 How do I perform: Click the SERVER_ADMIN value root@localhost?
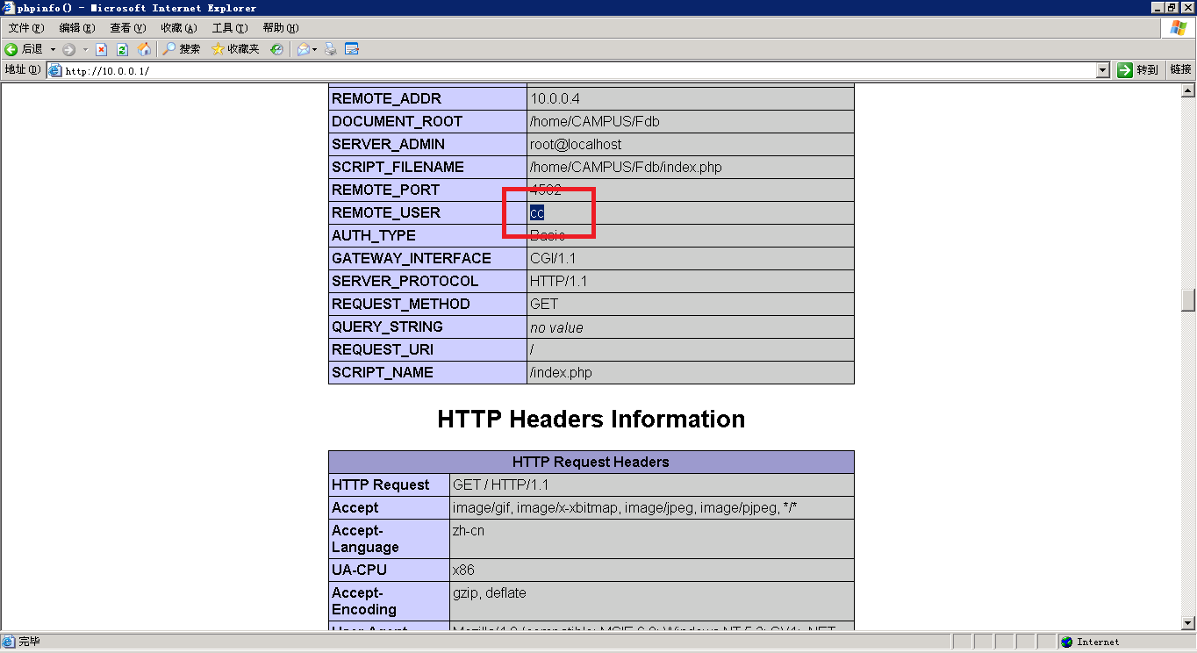(576, 144)
